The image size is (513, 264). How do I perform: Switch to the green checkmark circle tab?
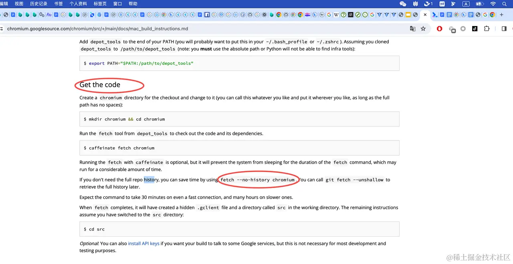[x=357, y=15]
